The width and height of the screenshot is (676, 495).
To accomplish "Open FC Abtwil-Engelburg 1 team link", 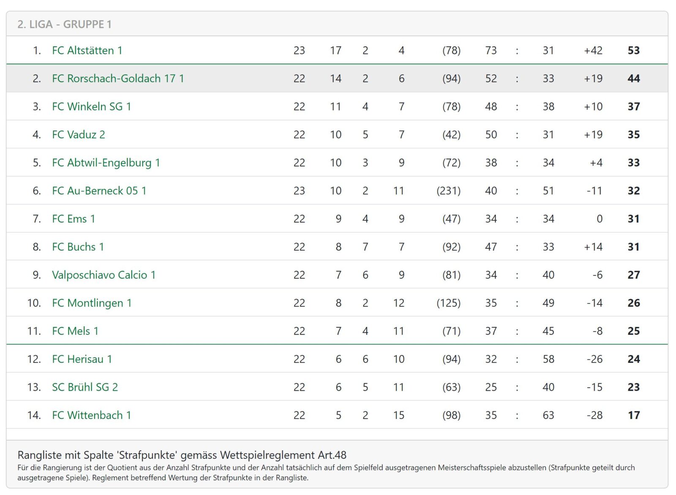I will (106, 163).
